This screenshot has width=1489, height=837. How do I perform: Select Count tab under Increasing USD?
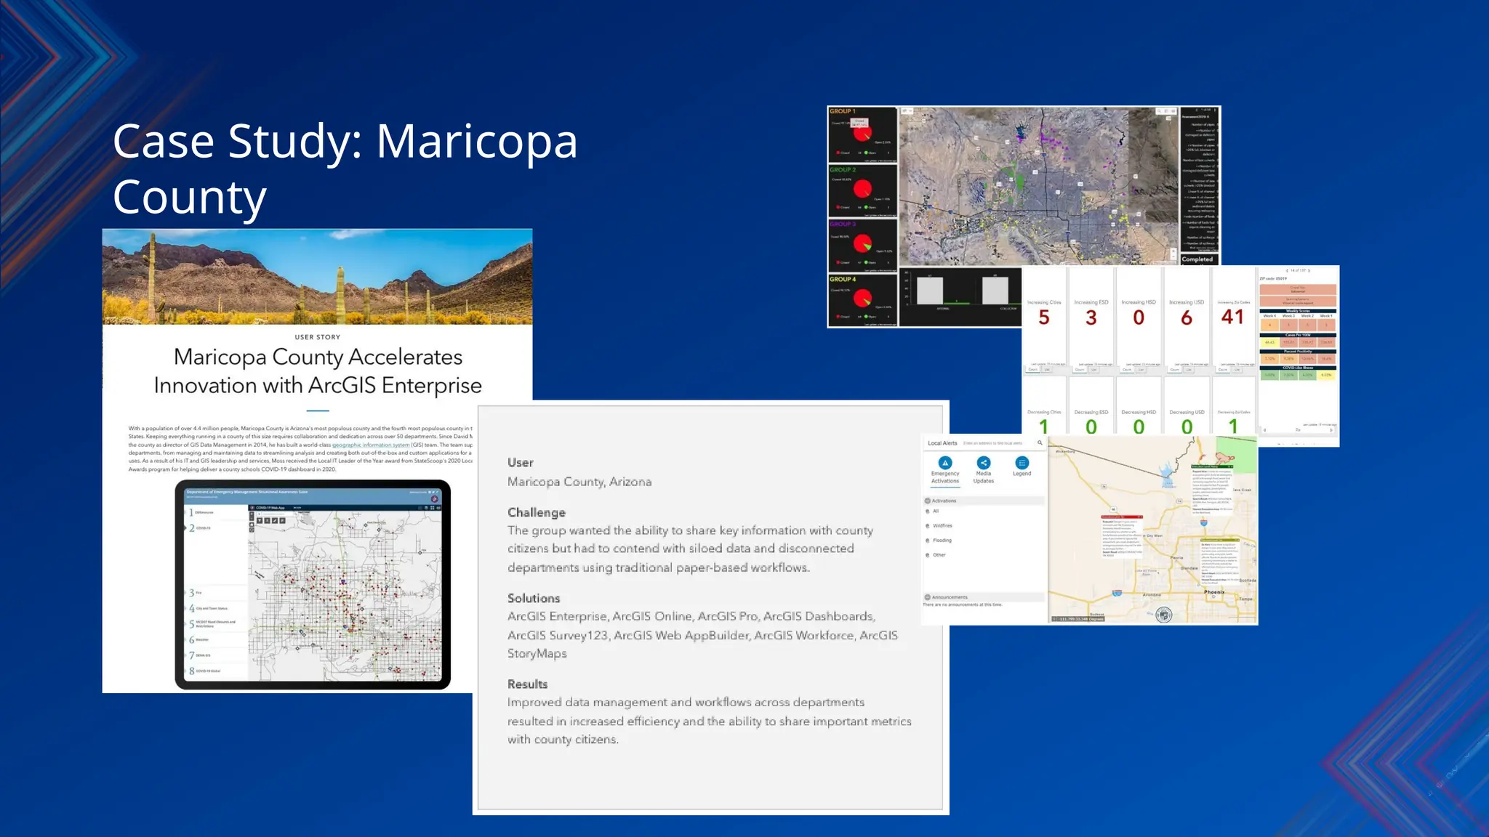coord(1175,370)
